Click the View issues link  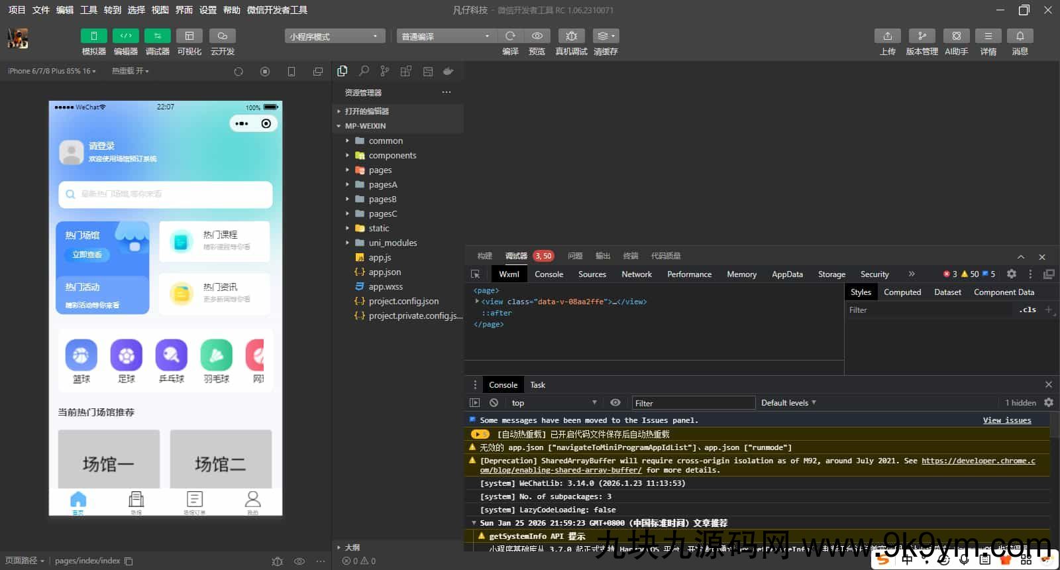[x=1006, y=420]
